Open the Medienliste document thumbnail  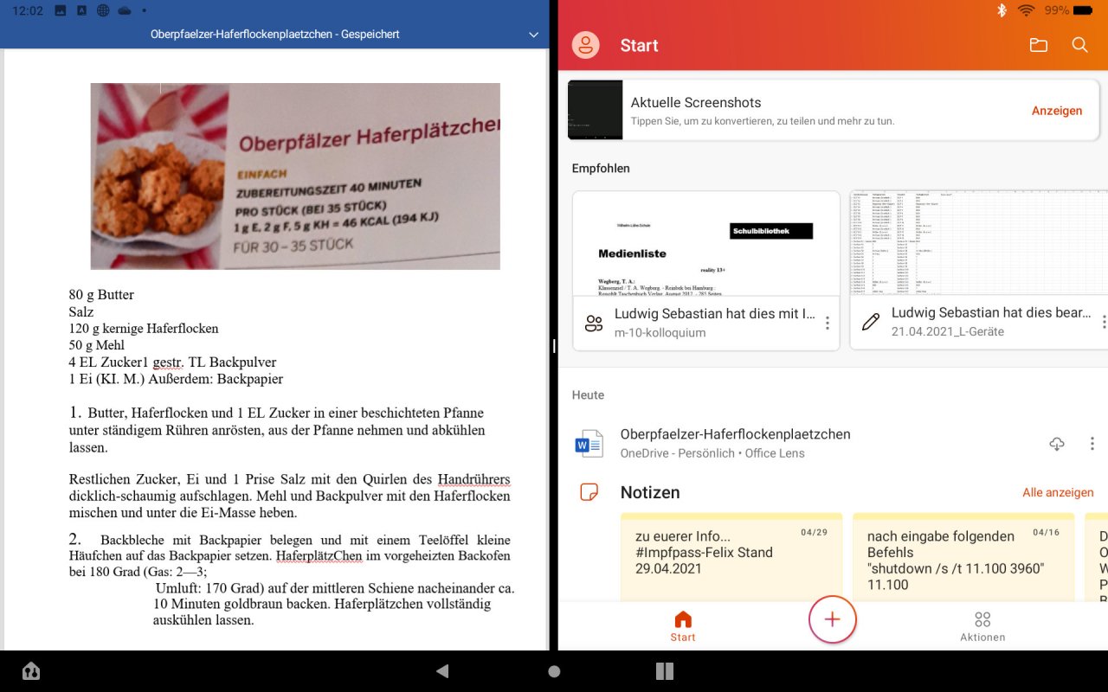pos(706,244)
